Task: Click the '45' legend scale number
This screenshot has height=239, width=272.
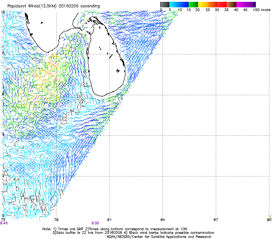Action: point(245,10)
